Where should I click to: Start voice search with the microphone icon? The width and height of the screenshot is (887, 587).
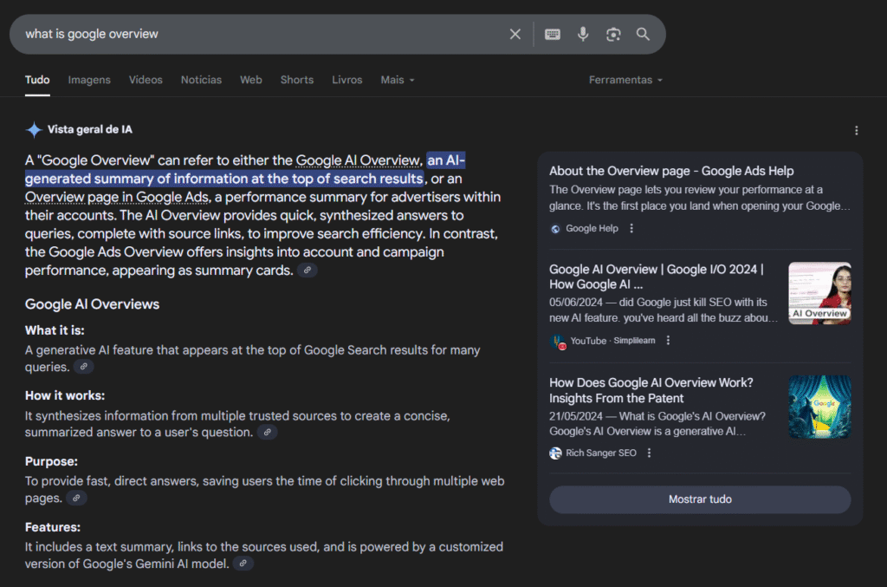pos(583,34)
